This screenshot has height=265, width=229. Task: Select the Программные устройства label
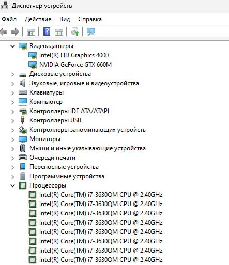point(67,176)
